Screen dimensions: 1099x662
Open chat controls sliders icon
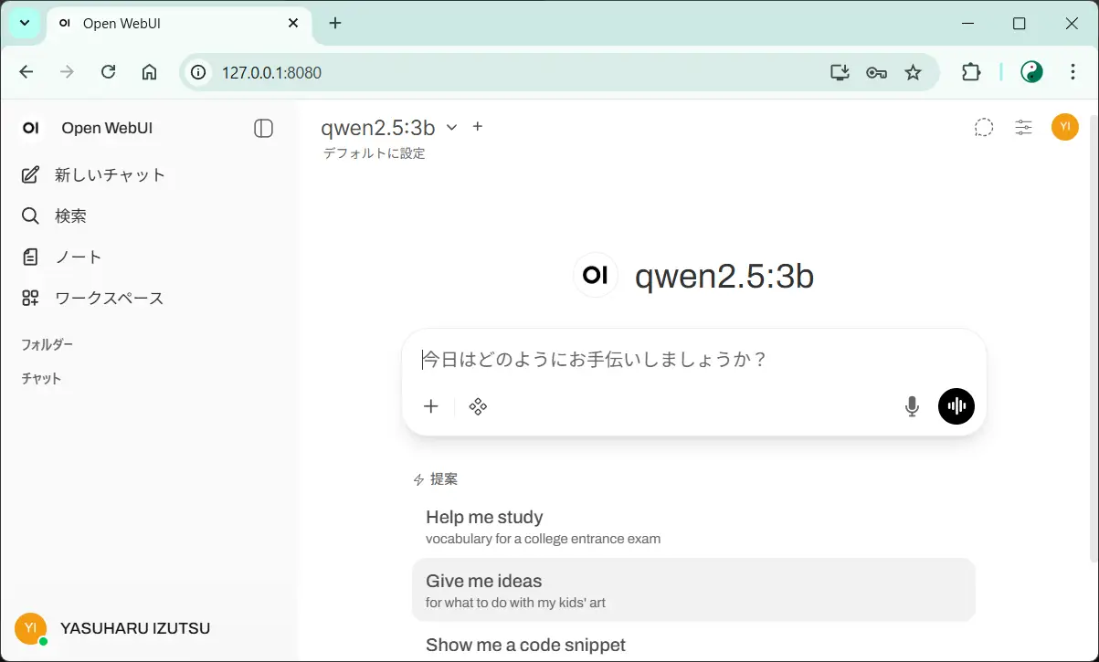[x=1024, y=128]
